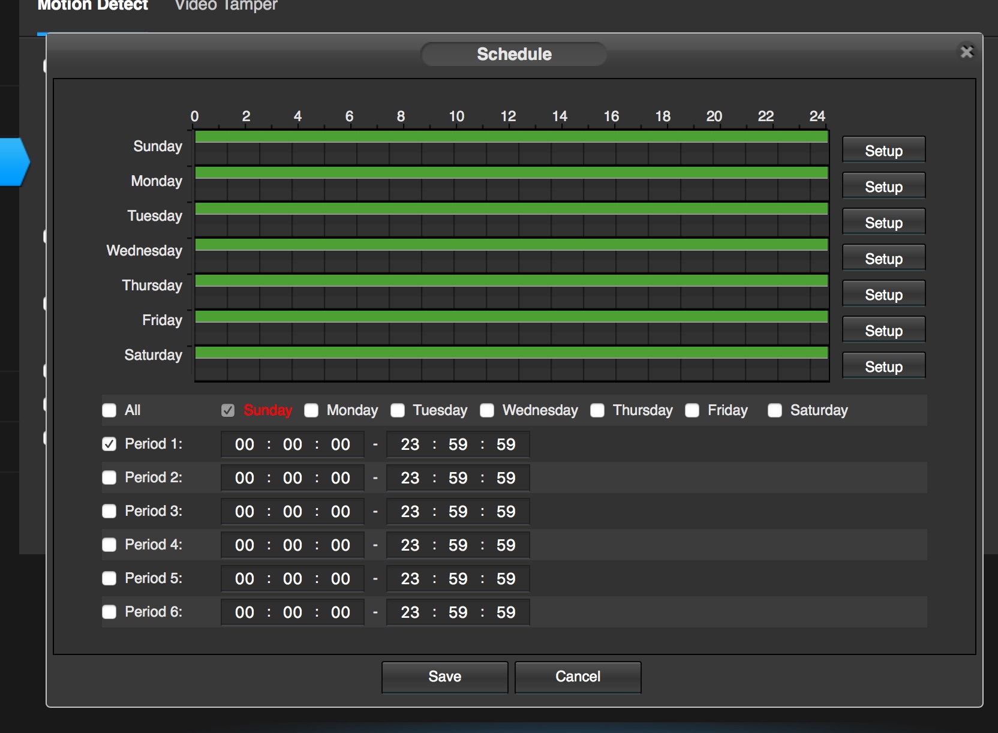Tick the Saturday checkbox

click(x=775, y=410)
